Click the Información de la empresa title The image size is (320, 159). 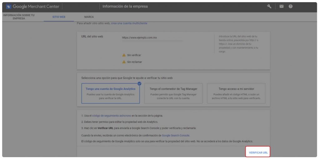125,6
